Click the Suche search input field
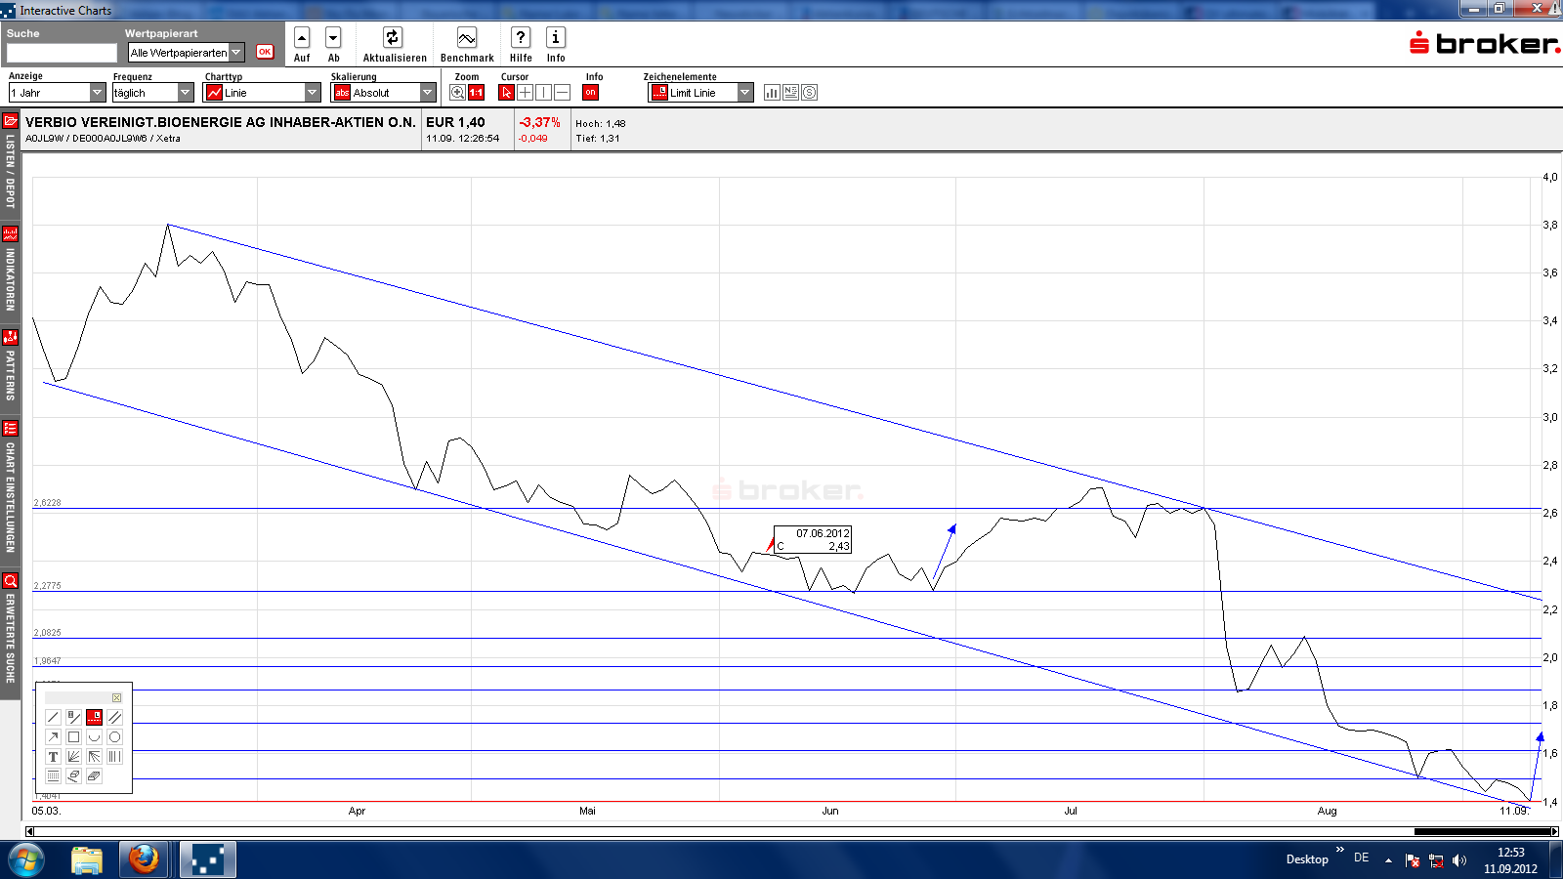Screen dimensions: 1563x879 click(62, 53)
